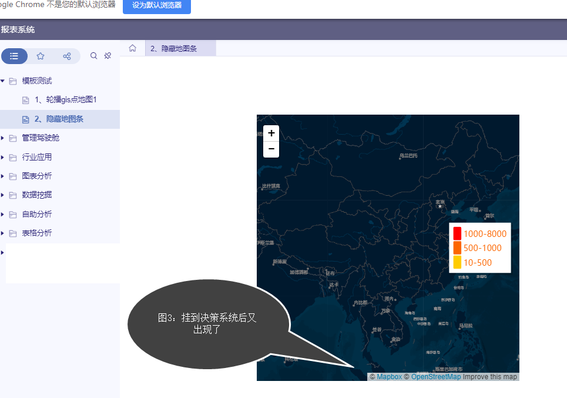Viewport: 567px width, 398px height.
Task: Collapse the 模板测试 folder
Action: point(3,81)
